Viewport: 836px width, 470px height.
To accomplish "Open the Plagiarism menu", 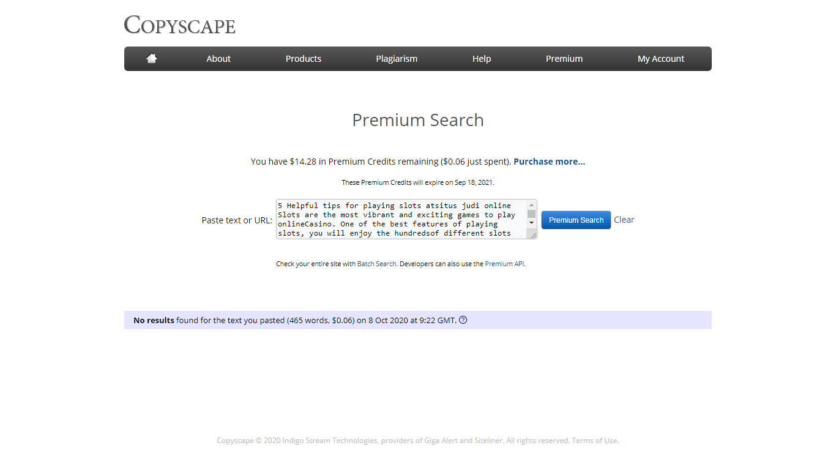I will tap(397, 59).
